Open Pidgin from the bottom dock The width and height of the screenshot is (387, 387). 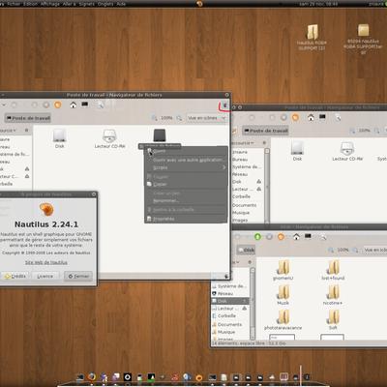pos(104,377)
